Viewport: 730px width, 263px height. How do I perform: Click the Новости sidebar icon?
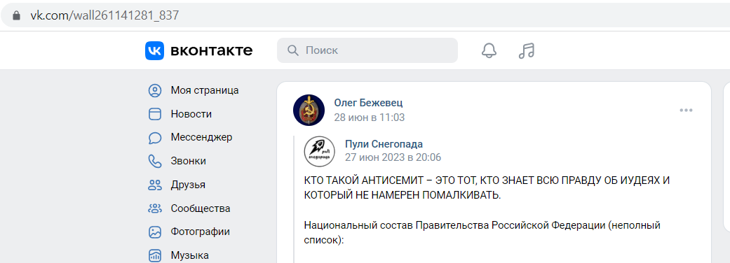[154, 114]
